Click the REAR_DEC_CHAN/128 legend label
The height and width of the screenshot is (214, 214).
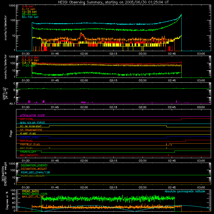coord(35,173)
